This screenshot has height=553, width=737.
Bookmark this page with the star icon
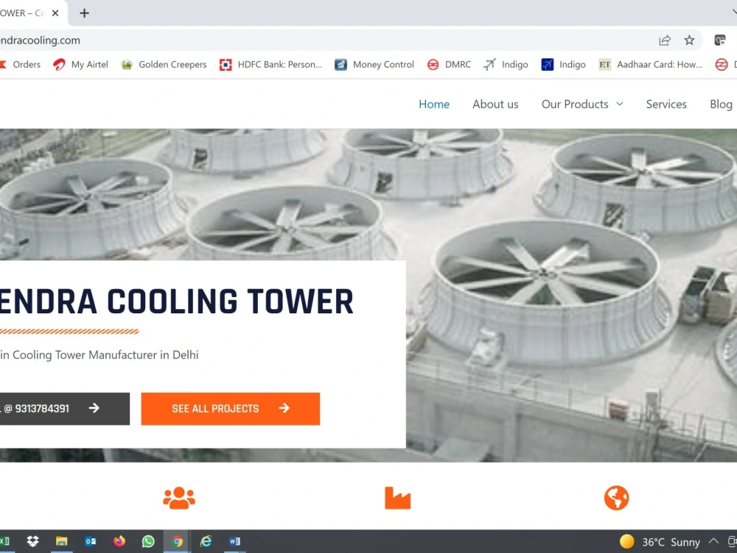[689, 41]
